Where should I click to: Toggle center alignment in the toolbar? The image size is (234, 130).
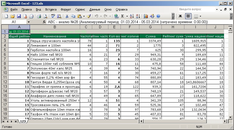[x=188, y=16]
